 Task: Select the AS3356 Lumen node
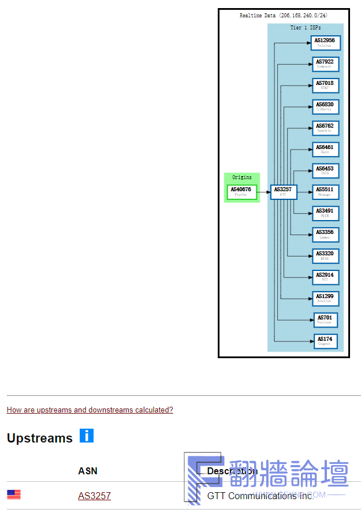(325, 235)
